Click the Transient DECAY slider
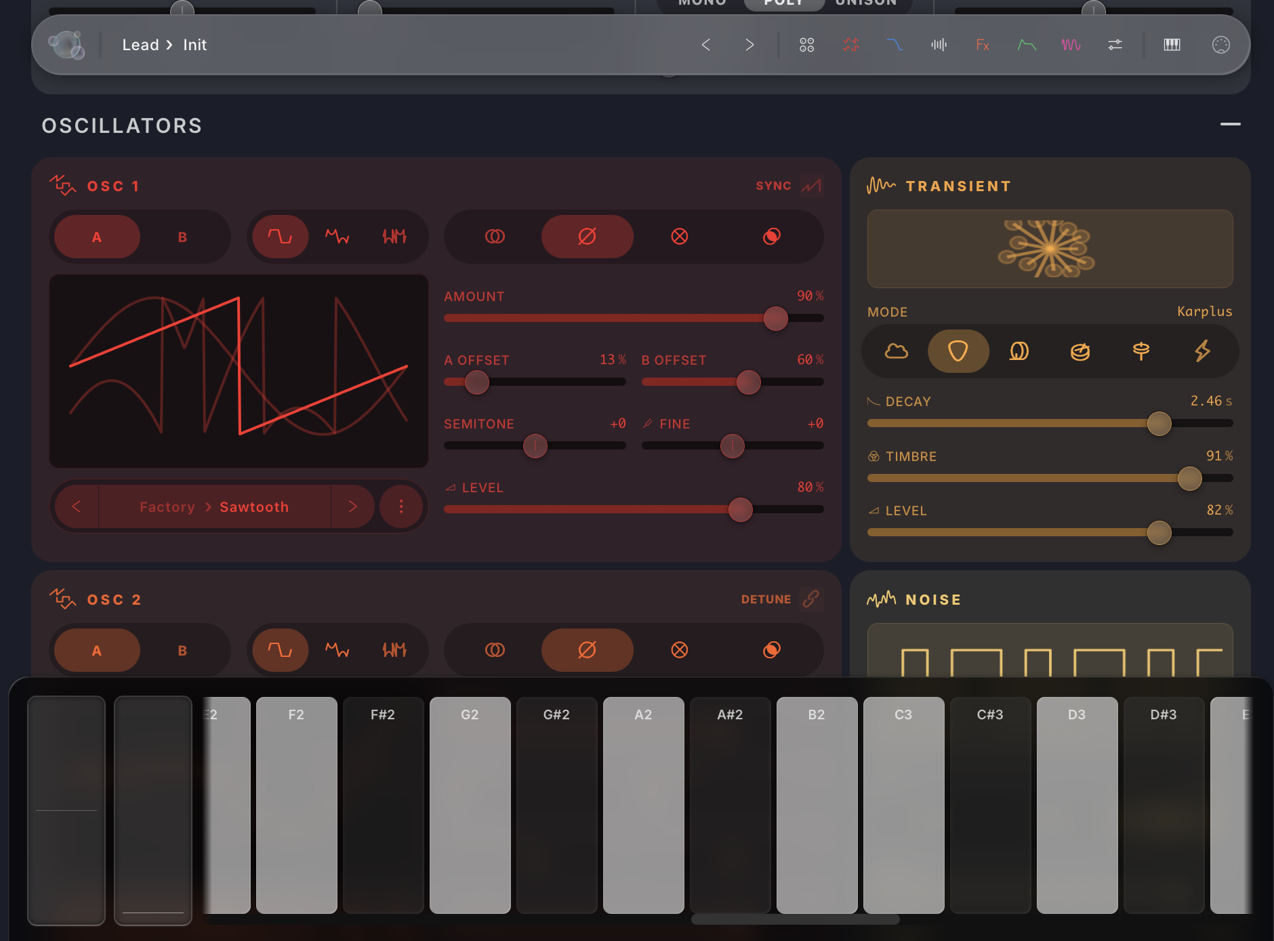This screenshot has width=1274, height=941. (1050, 423)
